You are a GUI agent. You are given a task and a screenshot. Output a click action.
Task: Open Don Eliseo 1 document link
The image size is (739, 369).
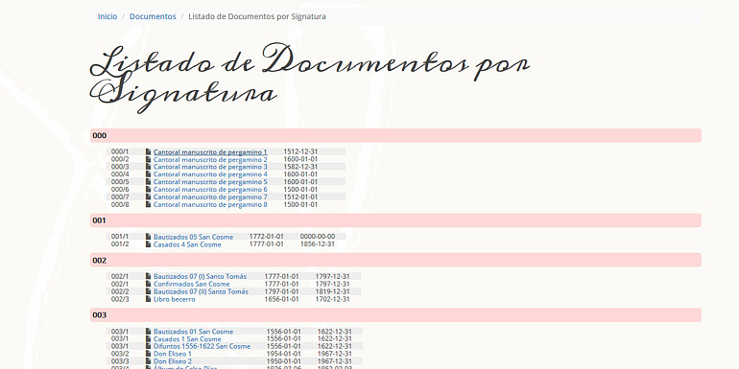coord(173,354)
